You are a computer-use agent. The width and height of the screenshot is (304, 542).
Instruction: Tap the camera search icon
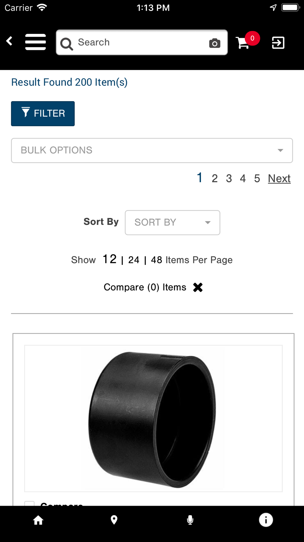click(215, 43)
